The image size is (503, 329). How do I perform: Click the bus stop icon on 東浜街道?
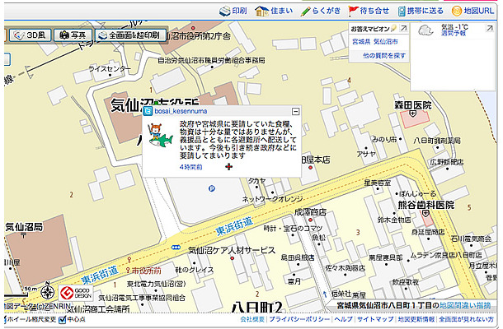[x=176, y=248]
